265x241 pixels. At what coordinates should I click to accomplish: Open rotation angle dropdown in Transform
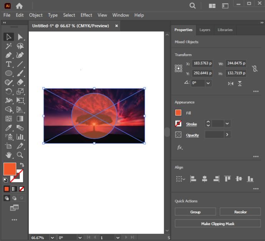click(208, 83)
